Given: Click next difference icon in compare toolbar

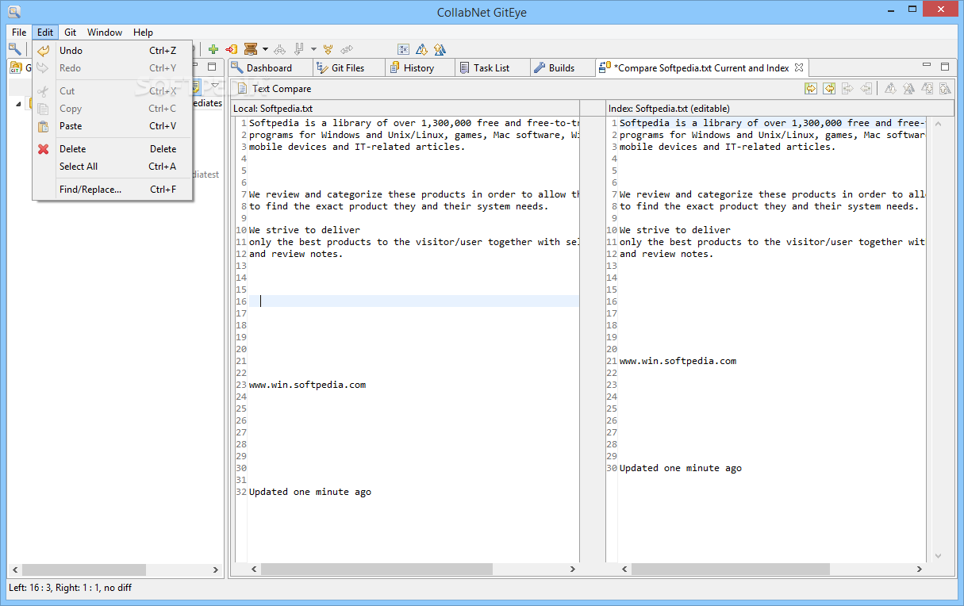Looking at the screenshot, I should point(890,89).
